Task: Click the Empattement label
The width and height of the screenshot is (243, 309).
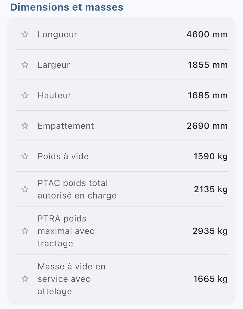Action: pos(66,126)
